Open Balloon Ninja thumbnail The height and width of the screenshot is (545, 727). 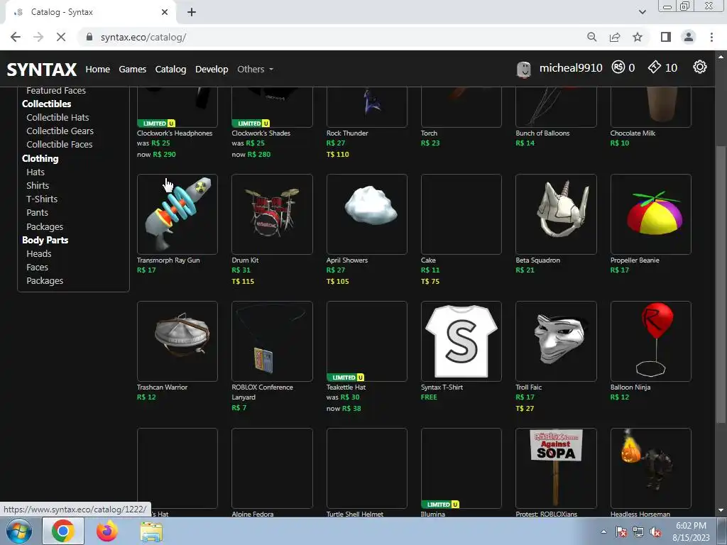pyautogui.click(x=651, y=341)
